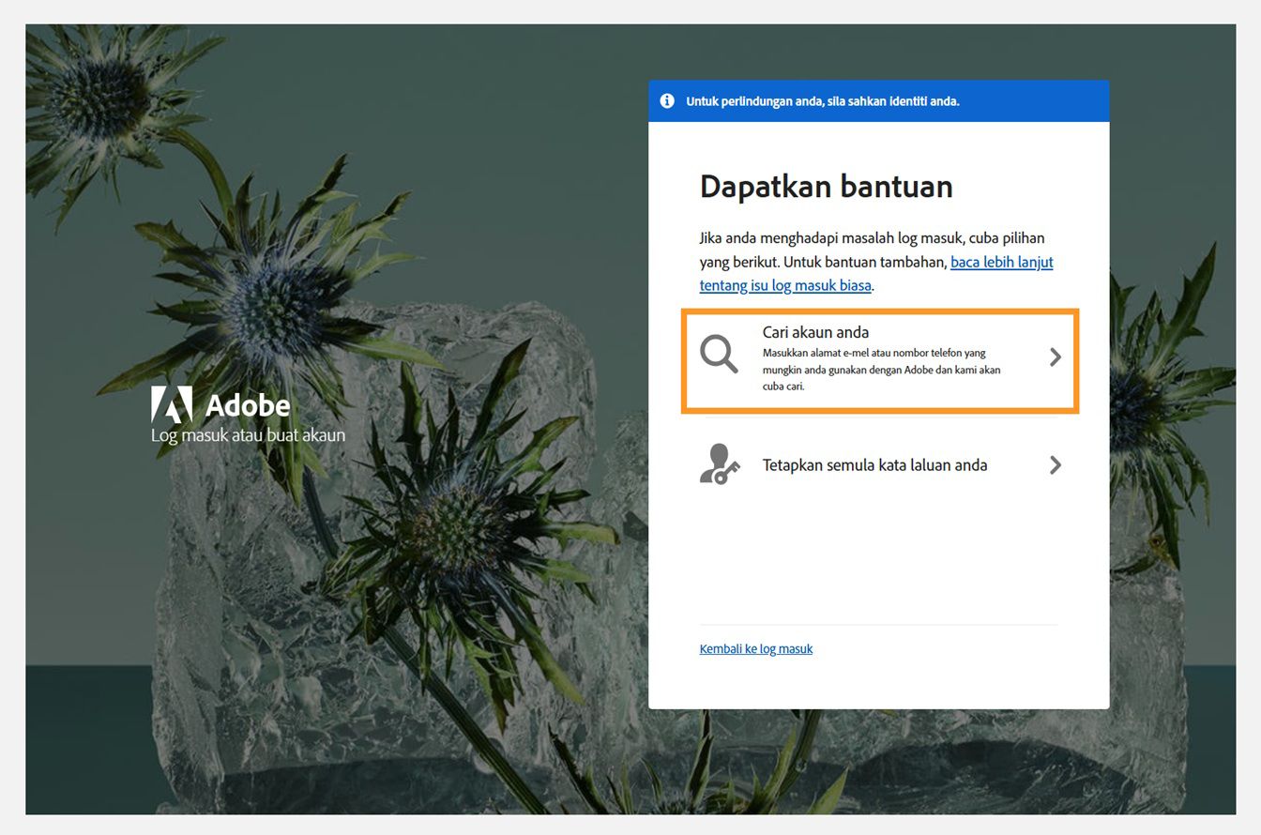Click the description text under Cari akaun anda

(882, 370)
